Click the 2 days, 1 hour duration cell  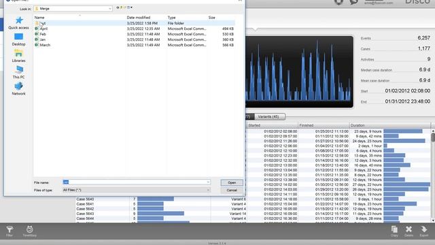370,146
